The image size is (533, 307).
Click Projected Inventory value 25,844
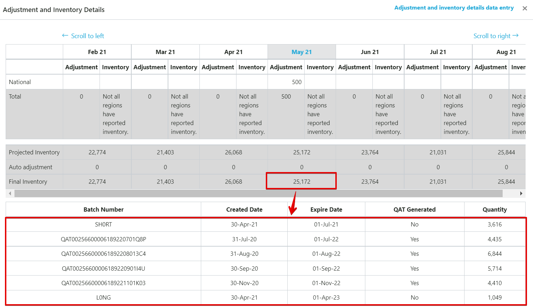506,152
